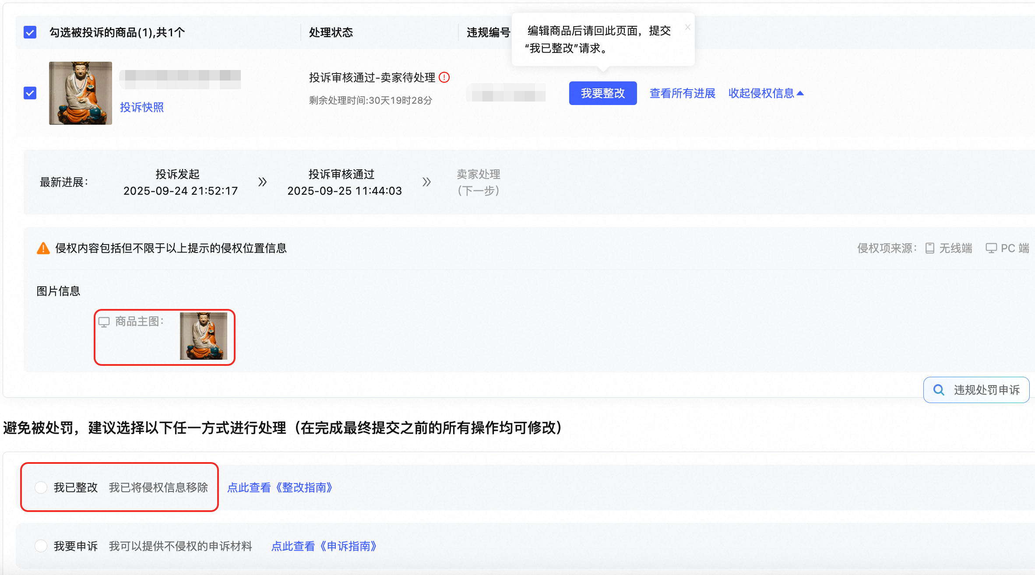Screen dimensions: 1035x575
Task: Open 查看所有进展 progress link
Action: pyautogui.click(x=682, y=93)
